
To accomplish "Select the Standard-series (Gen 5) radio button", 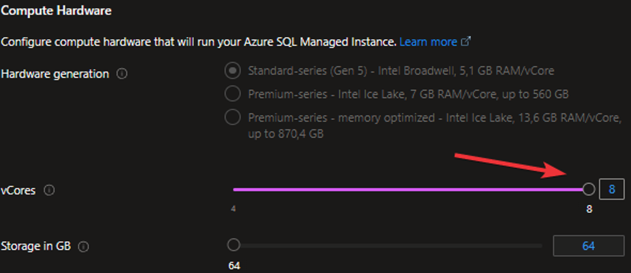I will click(x=232, y=70).
